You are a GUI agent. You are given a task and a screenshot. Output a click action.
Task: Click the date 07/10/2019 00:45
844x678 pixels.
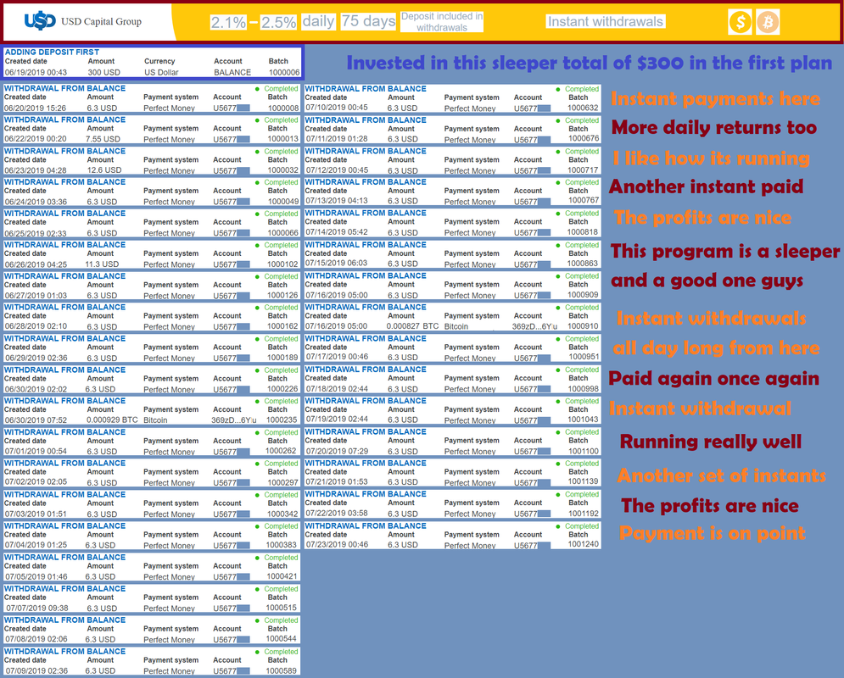click(337, 107)
